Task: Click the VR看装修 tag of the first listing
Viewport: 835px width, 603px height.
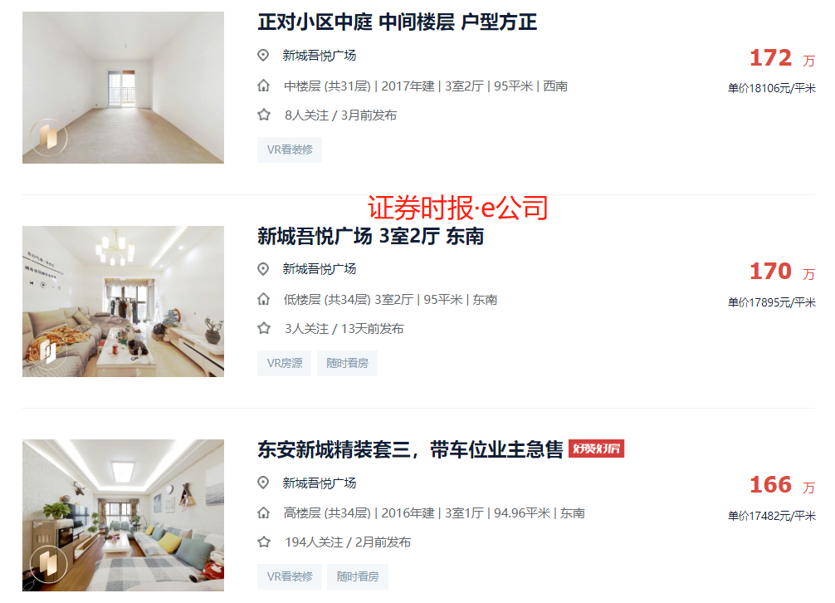Action: 290,150
